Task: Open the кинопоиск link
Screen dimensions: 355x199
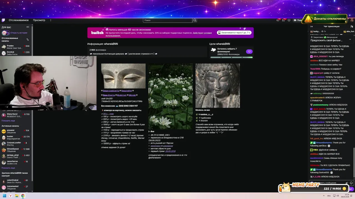Action: tap(156, 146)
